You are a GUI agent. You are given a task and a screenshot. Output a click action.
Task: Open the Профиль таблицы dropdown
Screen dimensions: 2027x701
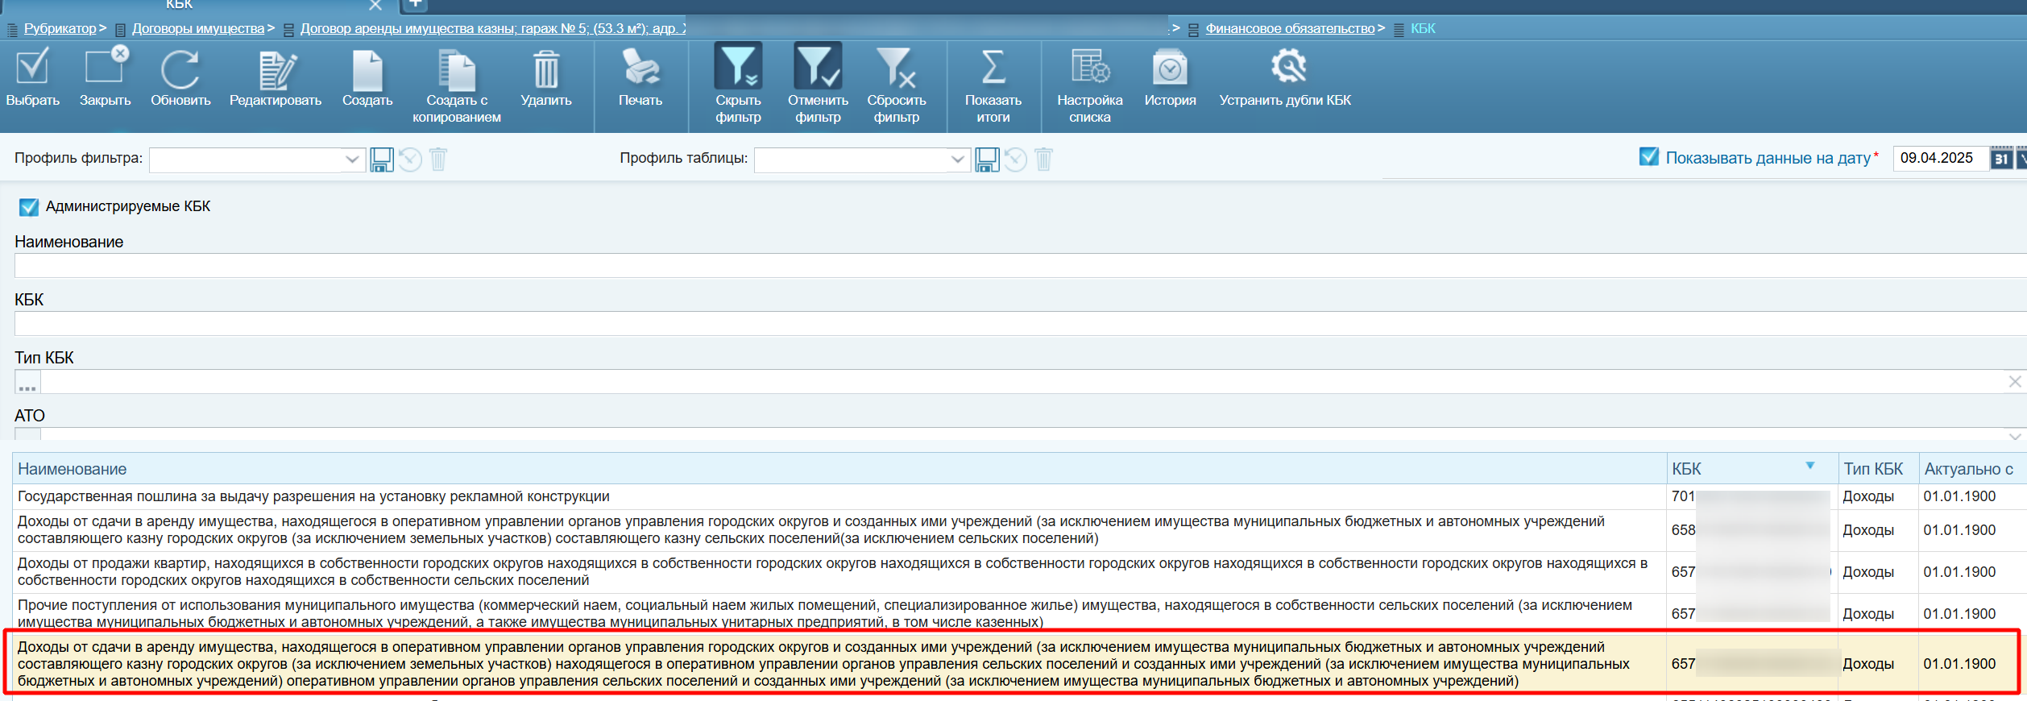[x=956, y=160]
